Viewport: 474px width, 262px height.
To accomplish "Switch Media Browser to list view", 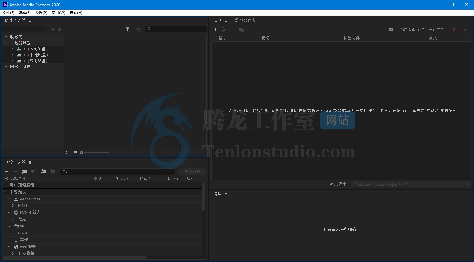I will click(x=68, y=153).
